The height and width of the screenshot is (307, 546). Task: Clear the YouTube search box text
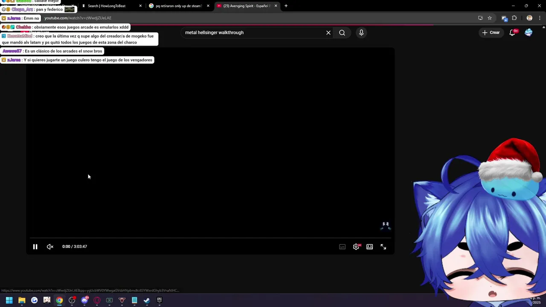point(328,32)
